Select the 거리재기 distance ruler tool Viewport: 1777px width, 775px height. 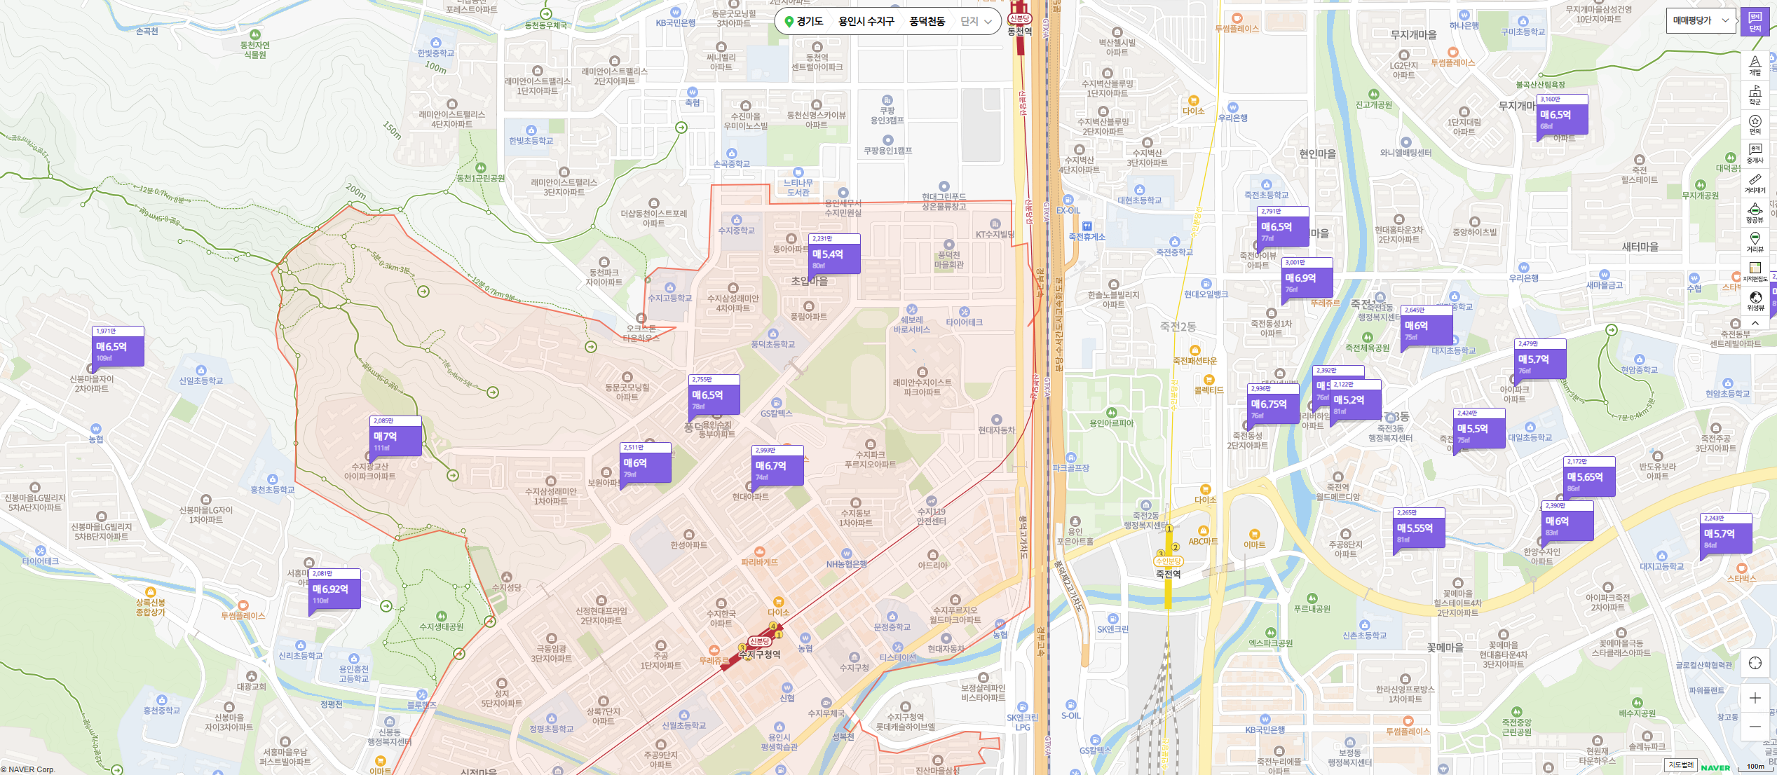[x=1755, y=183]
